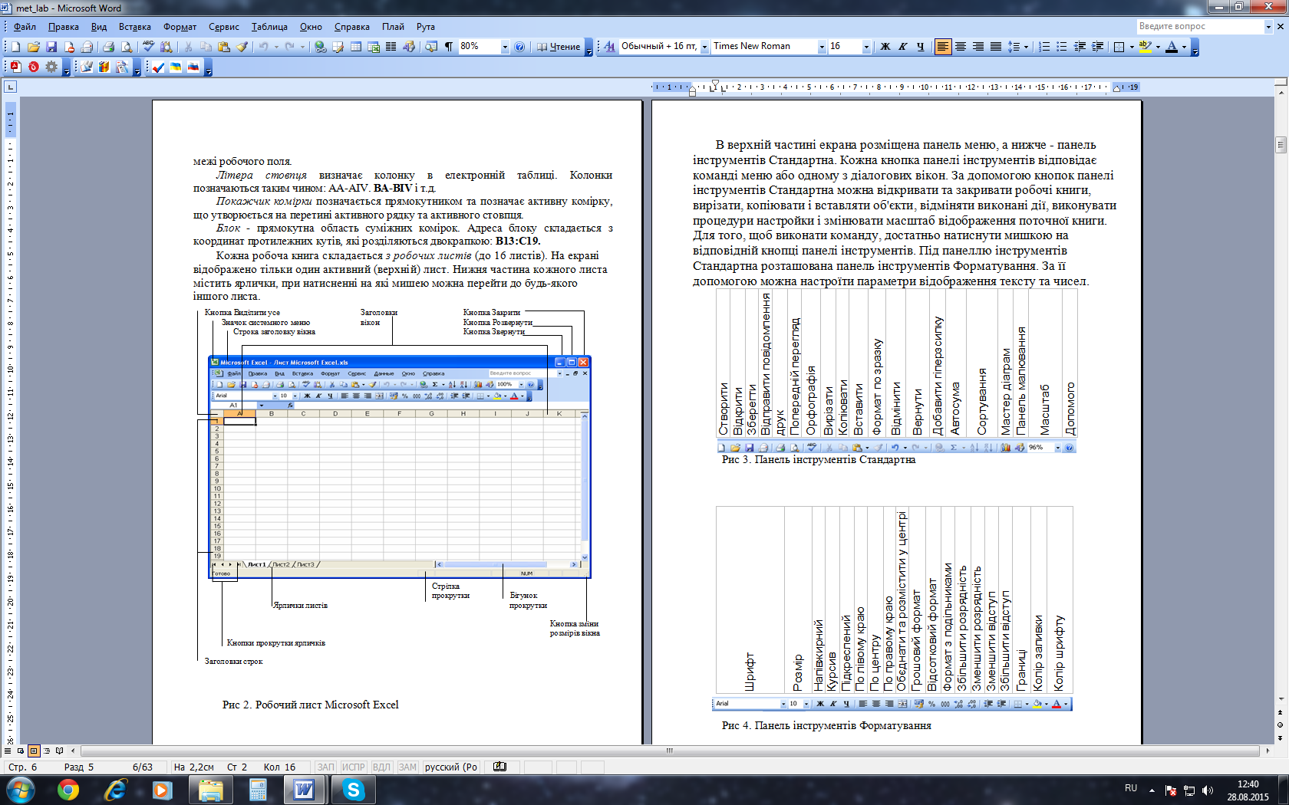
Task: Open the Вставка menu
Action: pyautogui.click(x=135, y=27)
